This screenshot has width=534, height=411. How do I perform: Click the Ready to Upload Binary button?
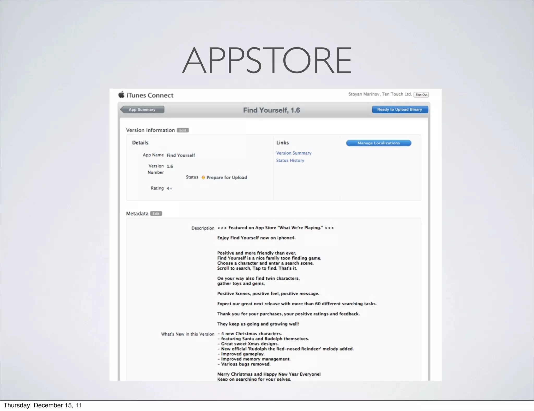pos(400,110)
